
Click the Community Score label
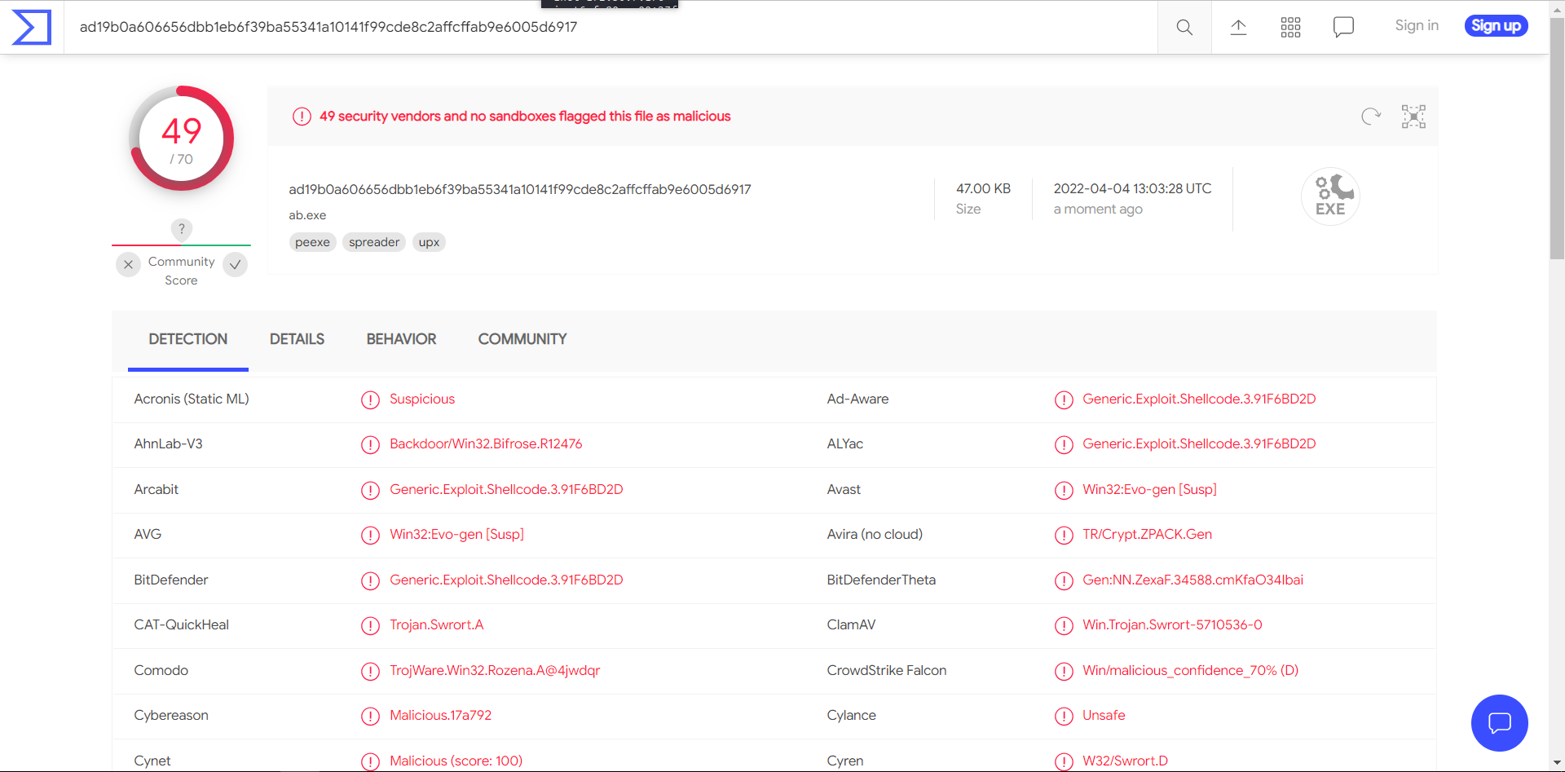coord(181,271)
